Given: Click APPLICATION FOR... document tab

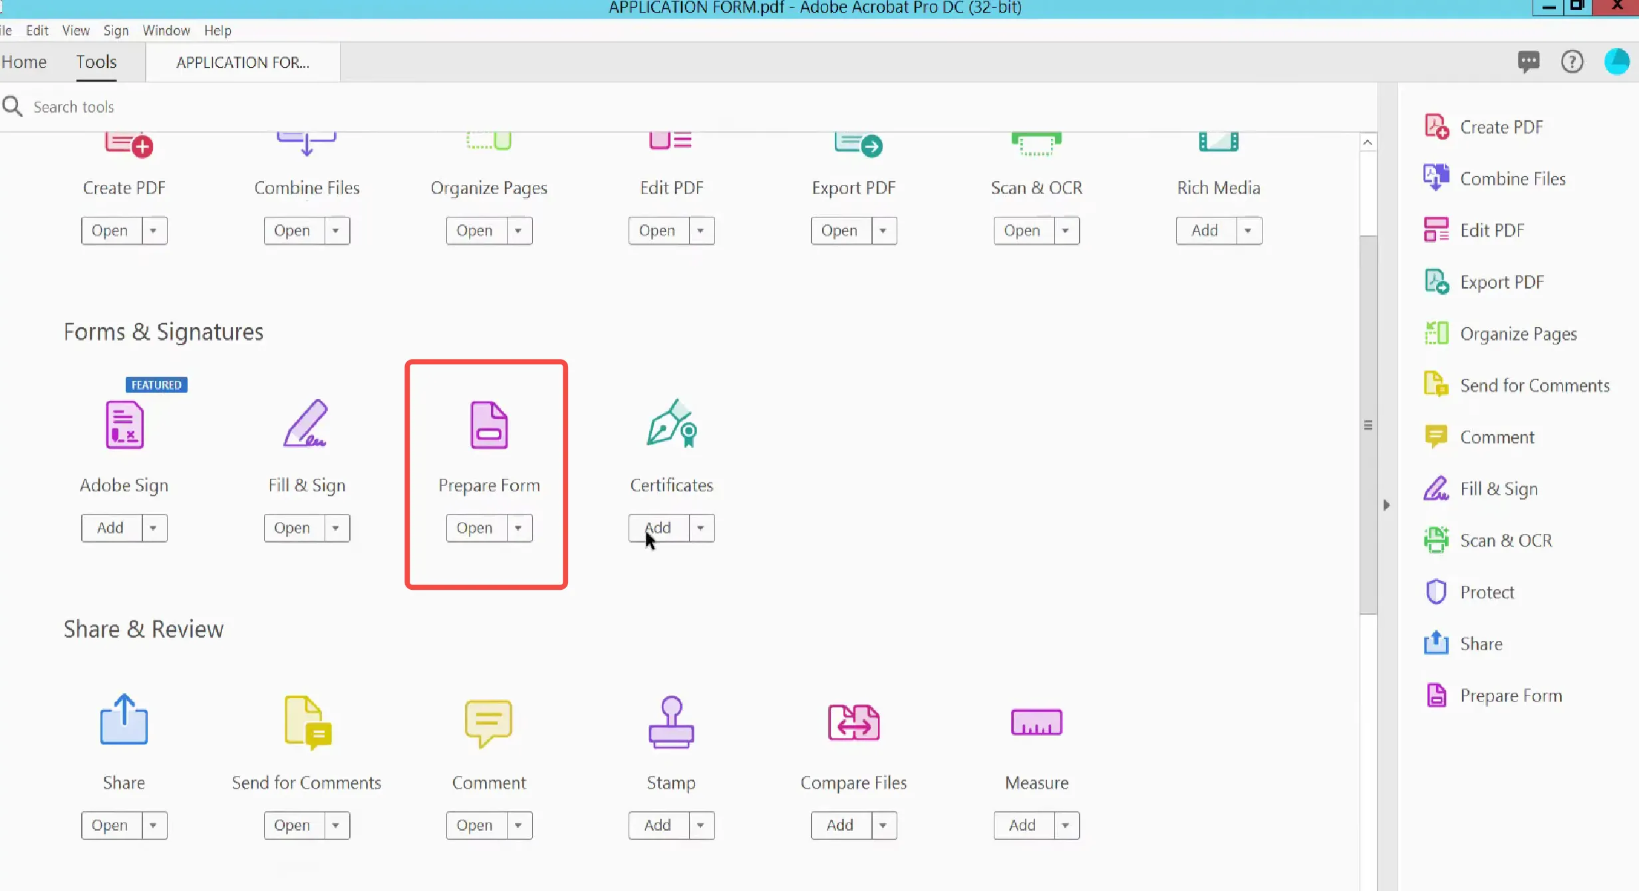Looking at the screenshot, I should point(242,61).
